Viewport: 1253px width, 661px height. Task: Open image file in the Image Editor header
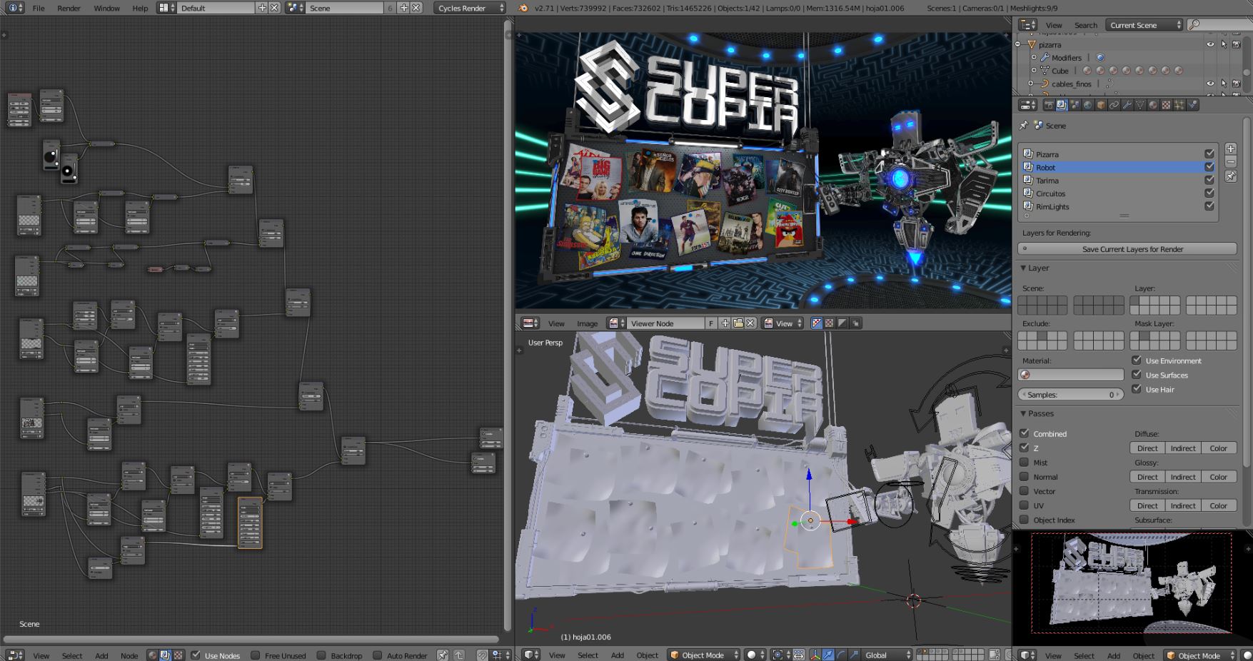(x=738, y=323)
